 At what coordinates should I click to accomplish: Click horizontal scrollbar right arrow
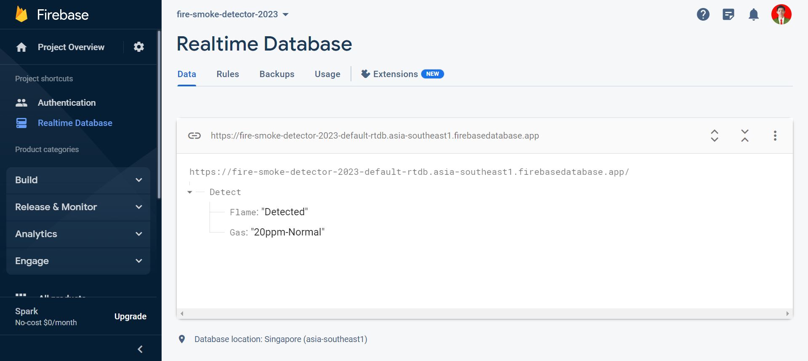click(787, 313)
